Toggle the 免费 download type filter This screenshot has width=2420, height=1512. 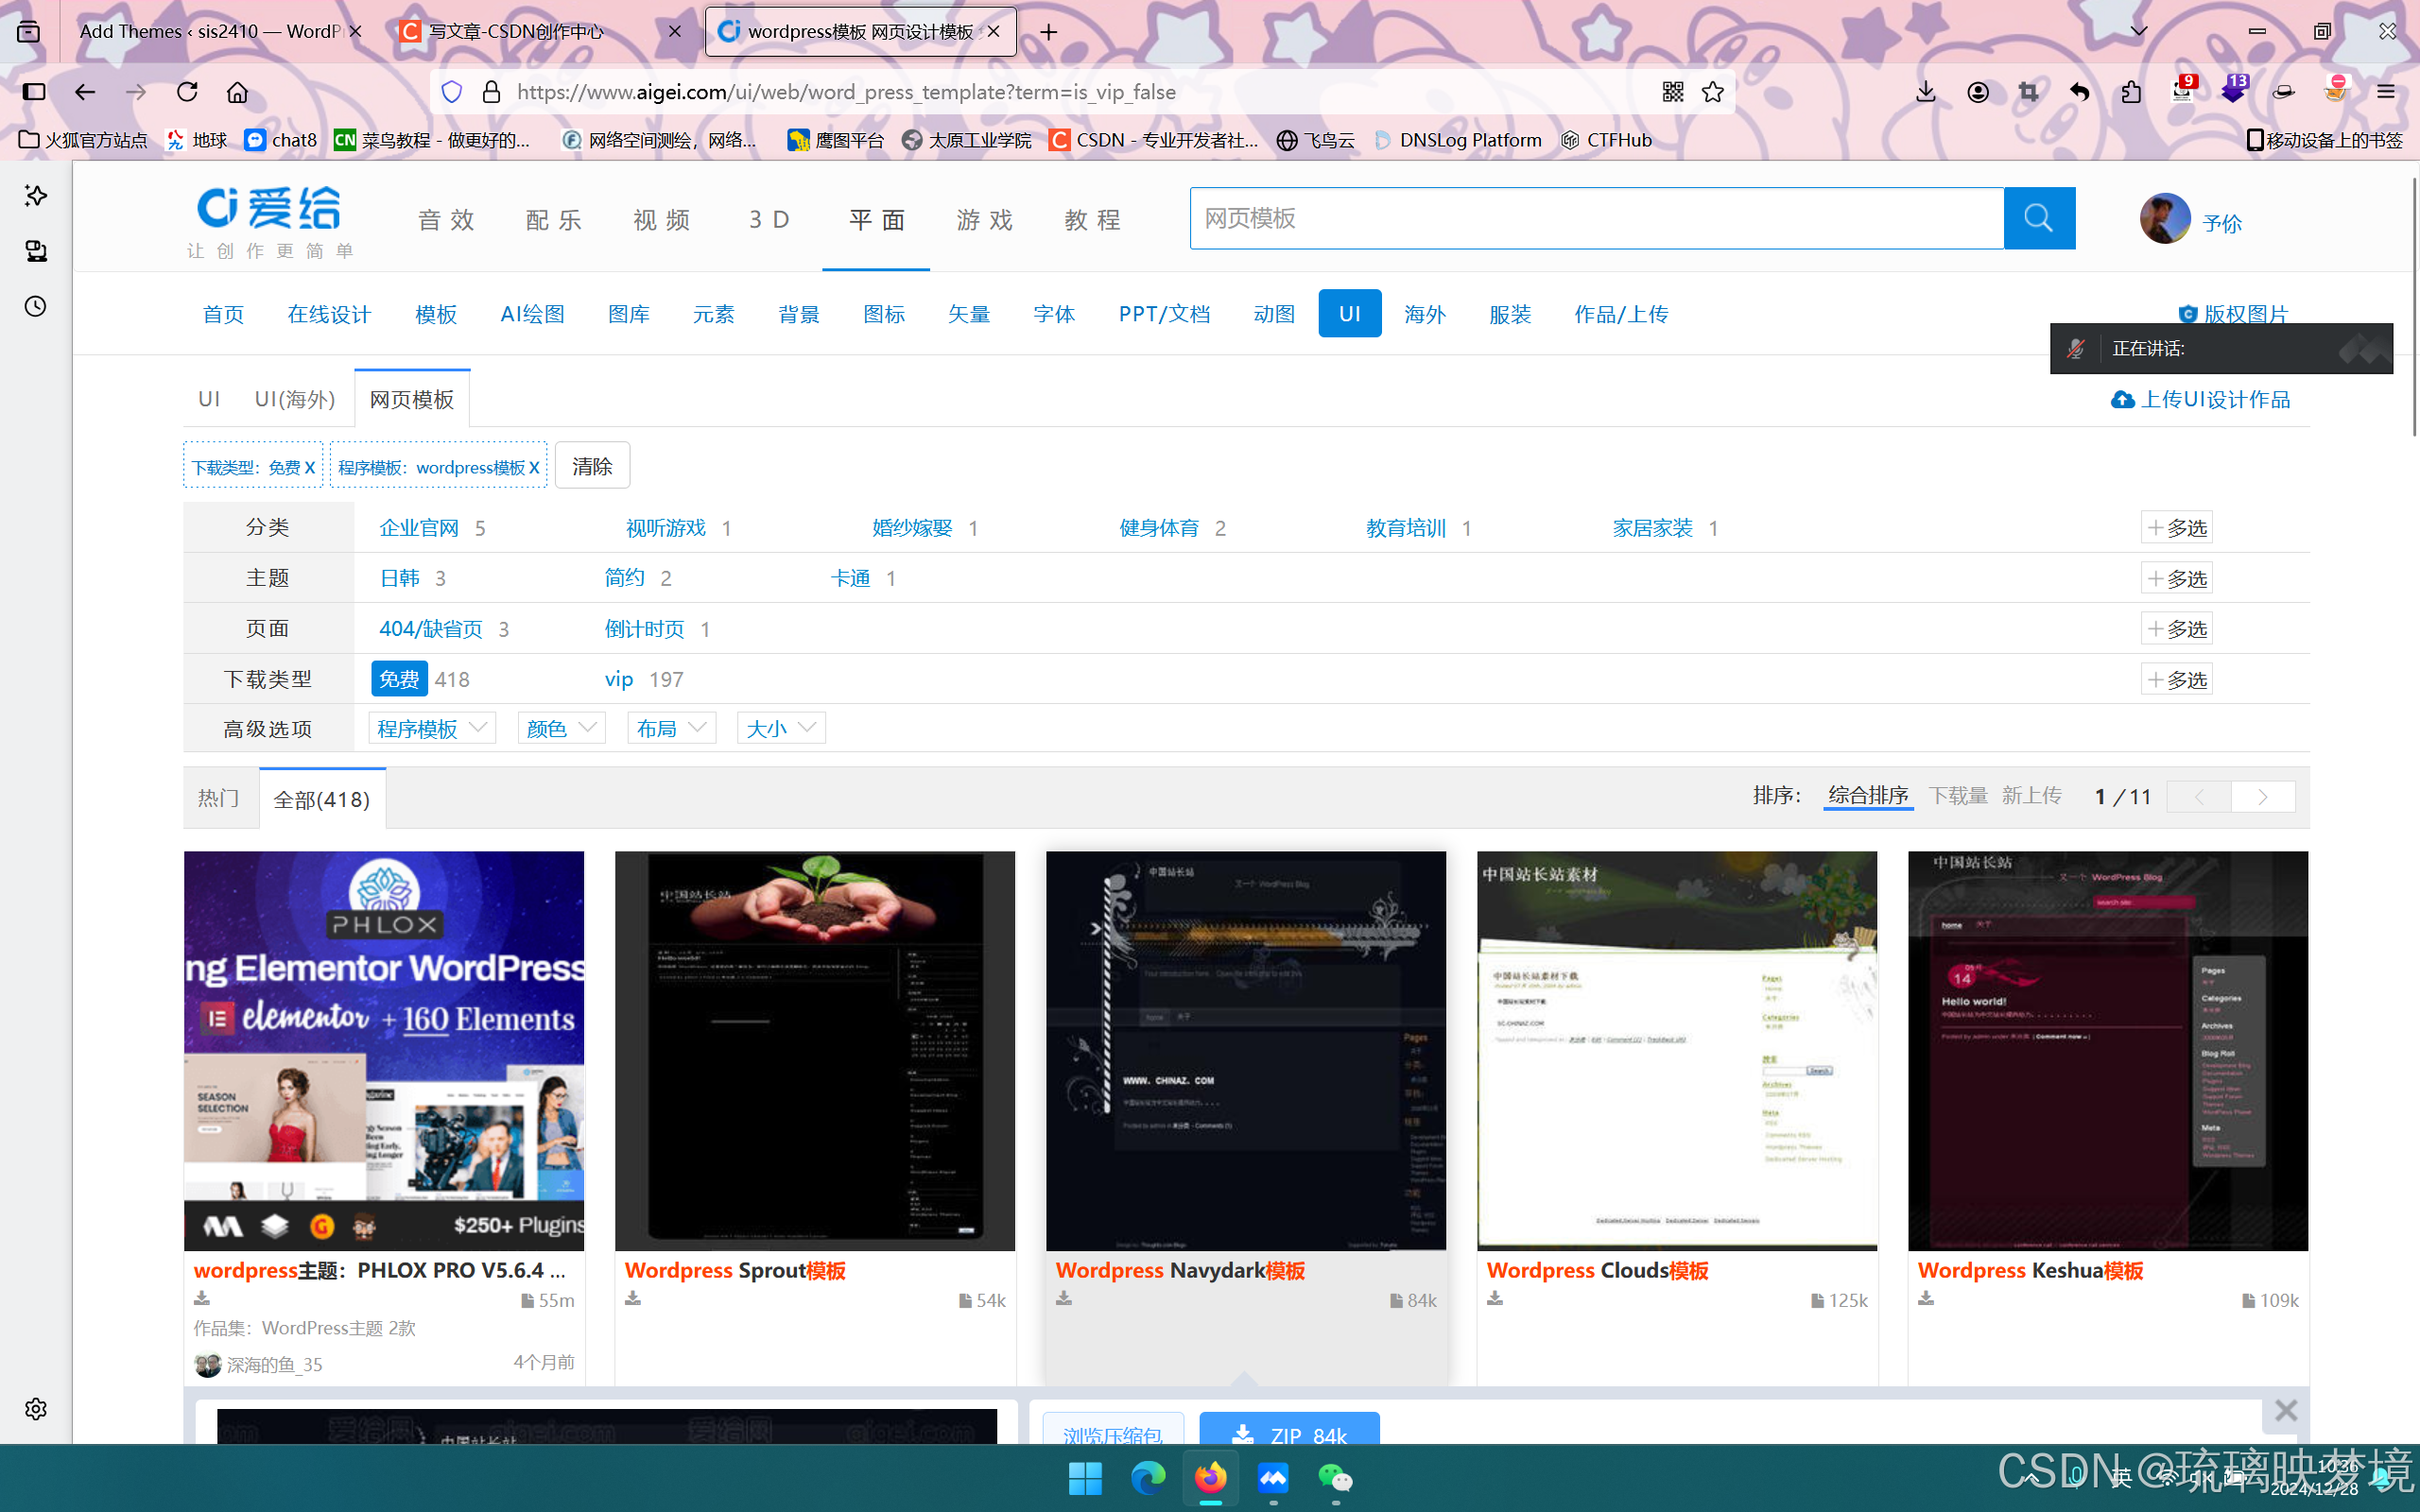[399, 679]
